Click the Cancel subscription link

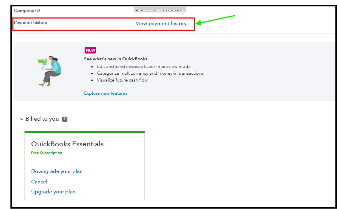click(39, 182)
